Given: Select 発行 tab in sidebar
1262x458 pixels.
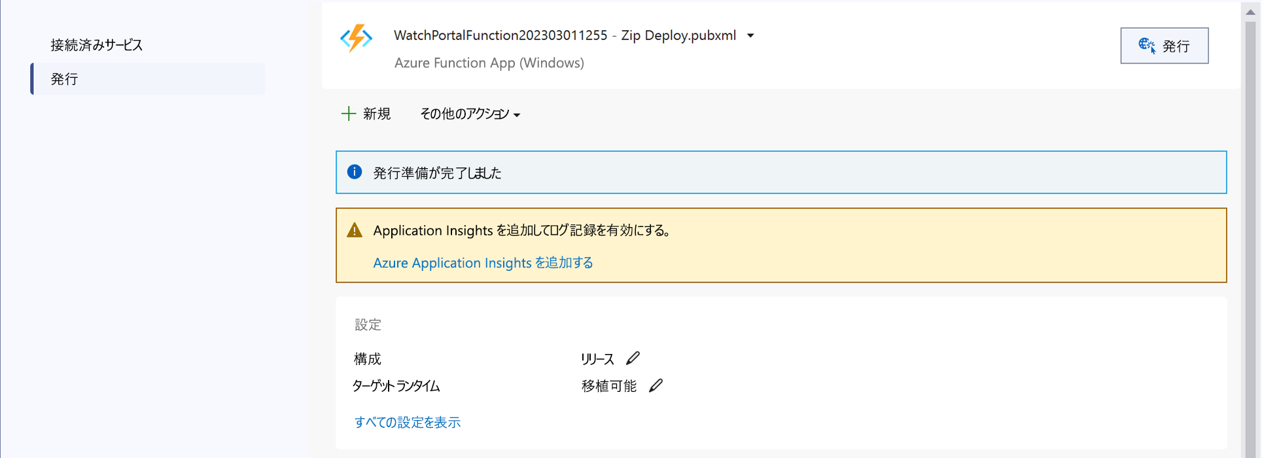Looking at the screenshot, I should 148,79.
